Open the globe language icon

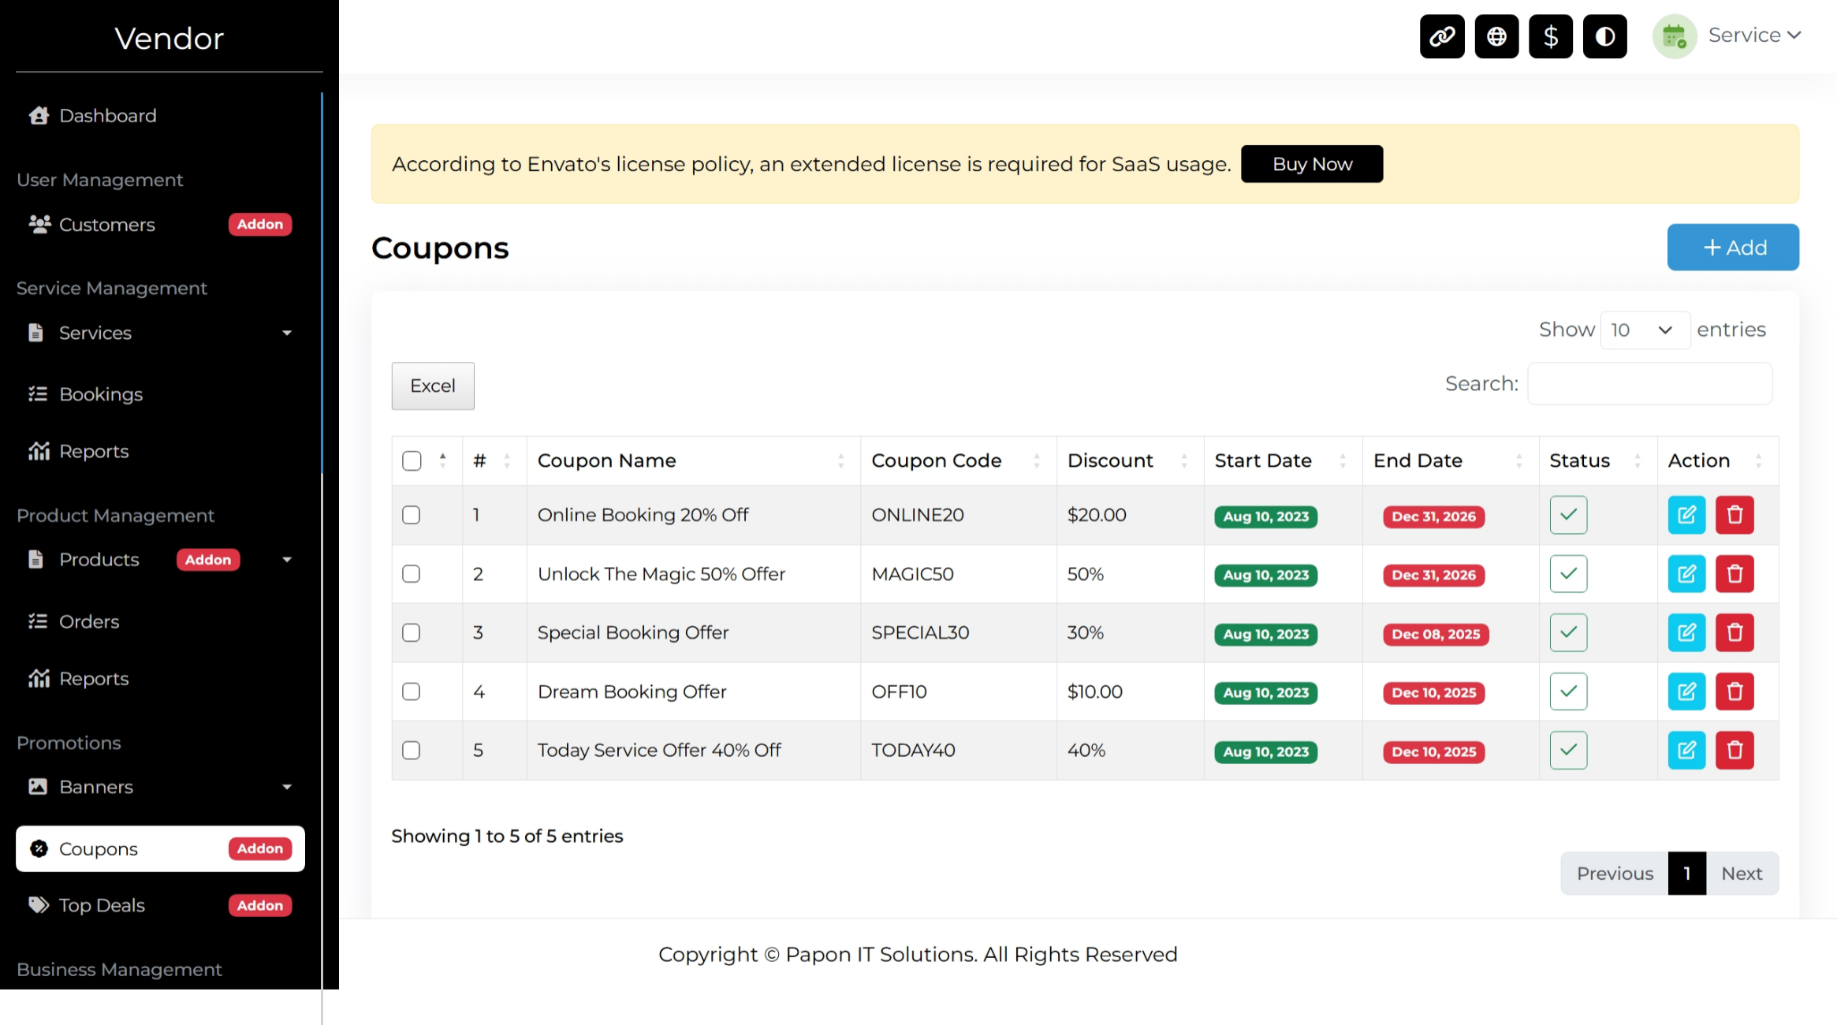click(1496, 36)
